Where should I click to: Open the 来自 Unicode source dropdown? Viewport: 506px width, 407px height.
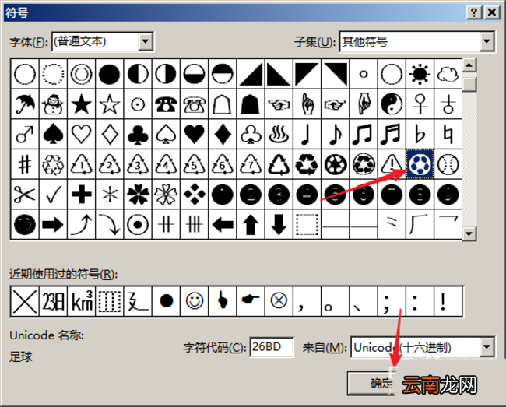[x=487, y=347]
